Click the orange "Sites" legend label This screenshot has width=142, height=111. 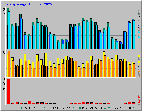point(139,73)
